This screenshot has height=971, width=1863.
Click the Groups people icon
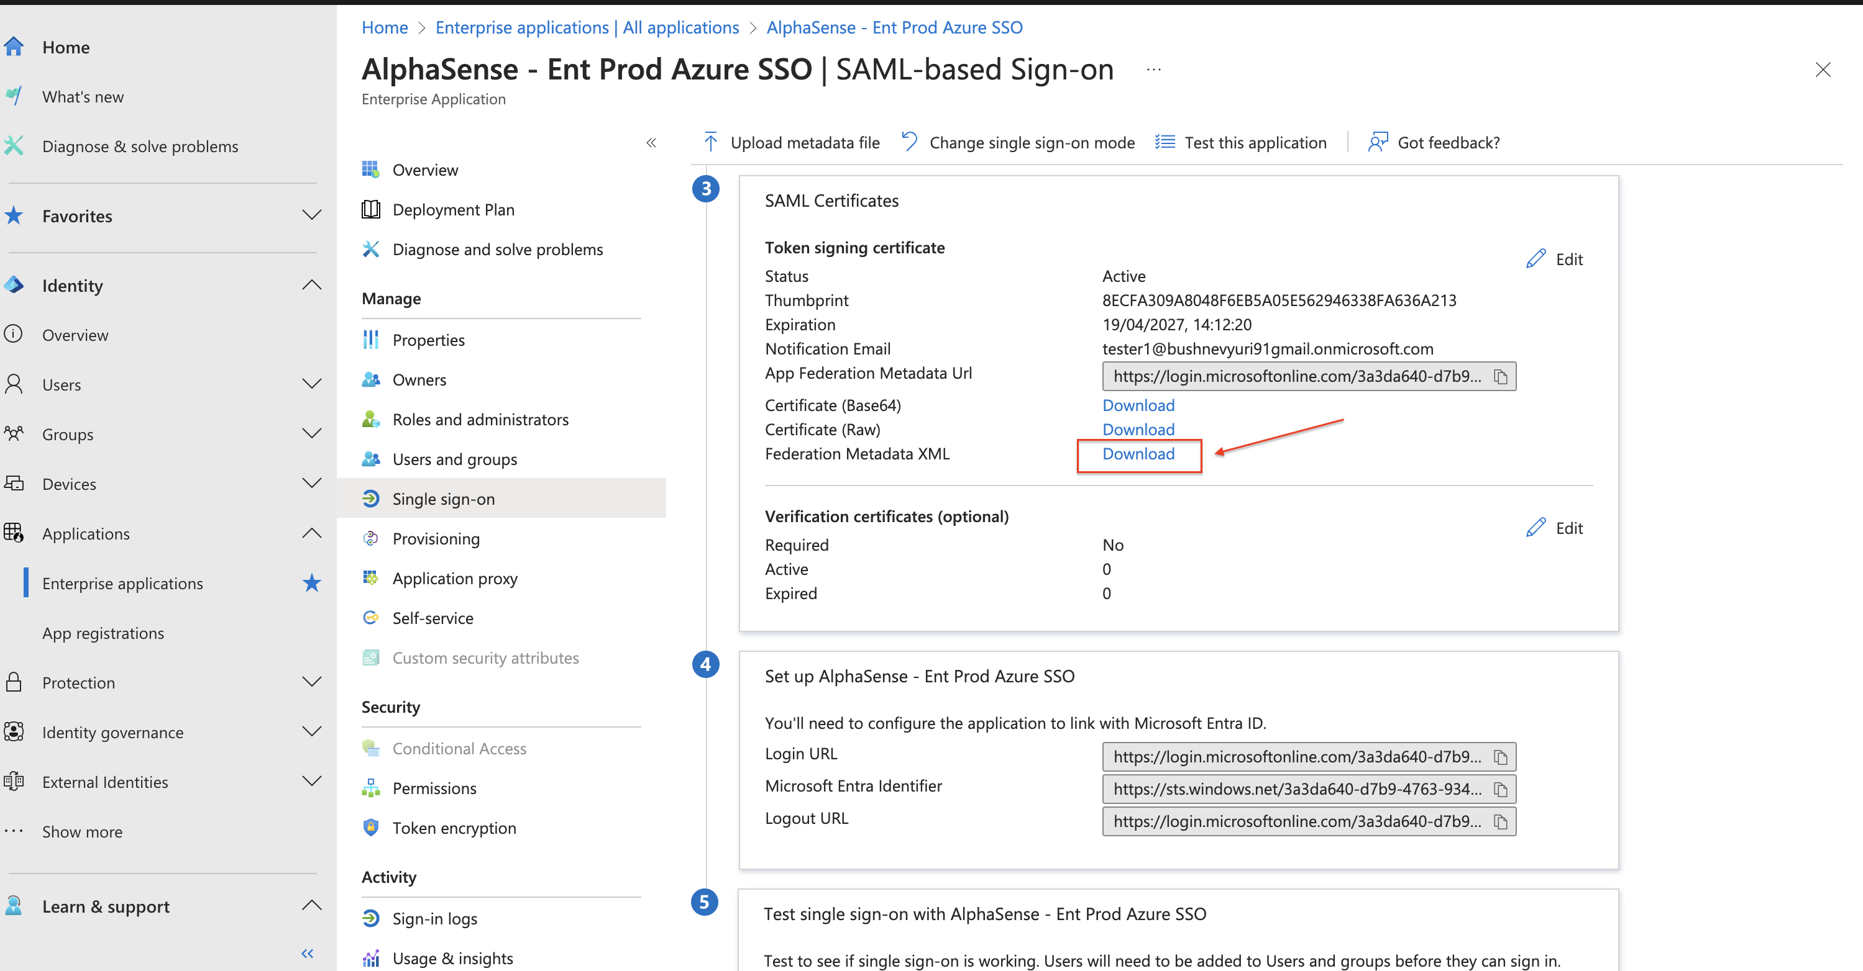point(13,433)
